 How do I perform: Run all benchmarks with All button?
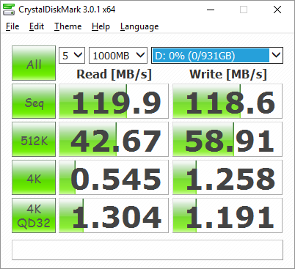pos(34,63)
